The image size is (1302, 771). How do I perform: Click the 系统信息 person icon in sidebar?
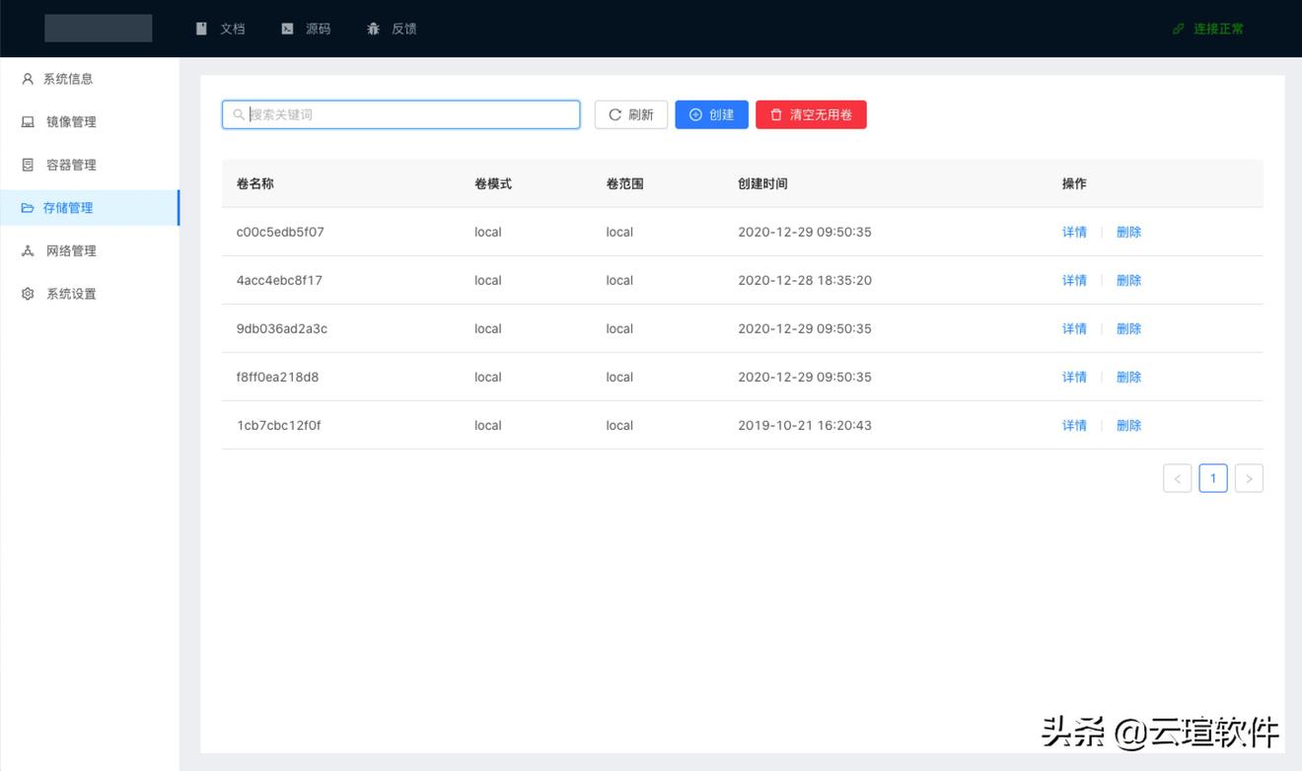(27, 78)
